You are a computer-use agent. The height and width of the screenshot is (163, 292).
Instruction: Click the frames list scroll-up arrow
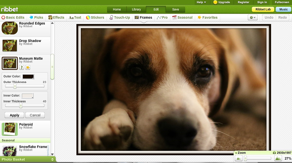(x=52, y=23)
